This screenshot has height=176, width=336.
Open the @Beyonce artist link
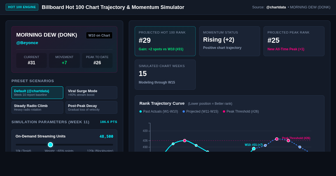click(27, 43)
